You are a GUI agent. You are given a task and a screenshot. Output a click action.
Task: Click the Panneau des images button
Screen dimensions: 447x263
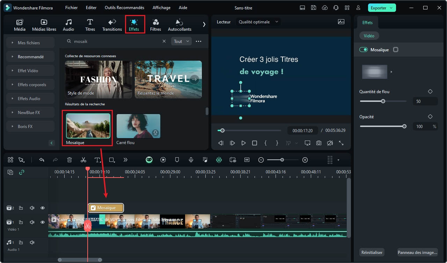417,252
